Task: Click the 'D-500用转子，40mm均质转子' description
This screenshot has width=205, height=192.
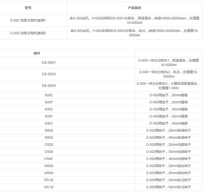Action: point(169,159)
